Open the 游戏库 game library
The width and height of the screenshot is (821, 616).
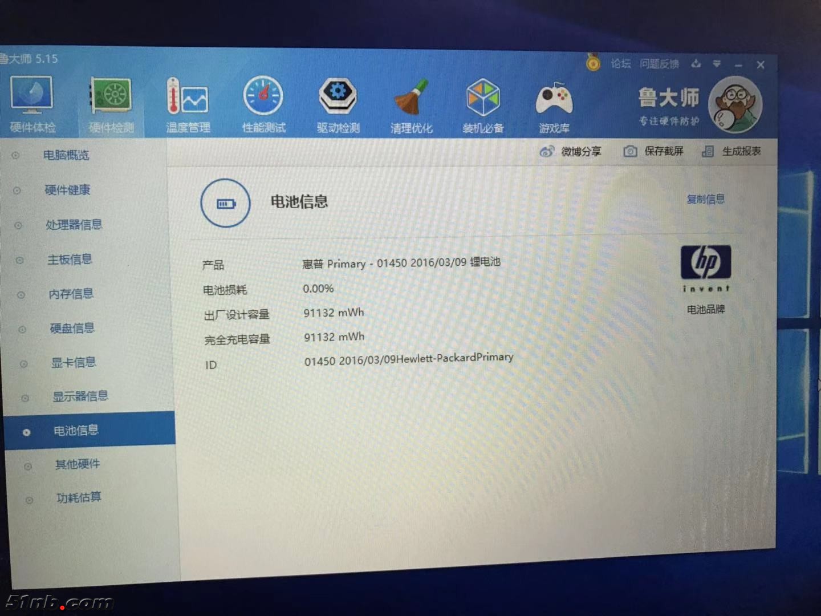coord(554,108)
